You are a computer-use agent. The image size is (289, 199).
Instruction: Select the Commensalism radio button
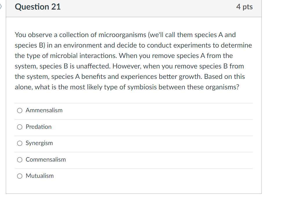(x=19, y=160)
